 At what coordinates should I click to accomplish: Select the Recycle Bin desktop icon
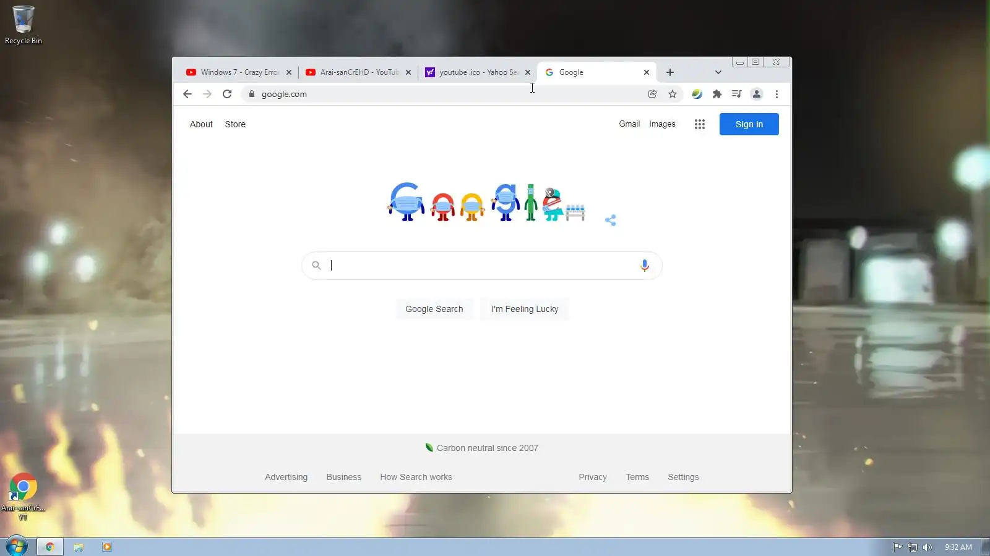click(x=24, y=25)
